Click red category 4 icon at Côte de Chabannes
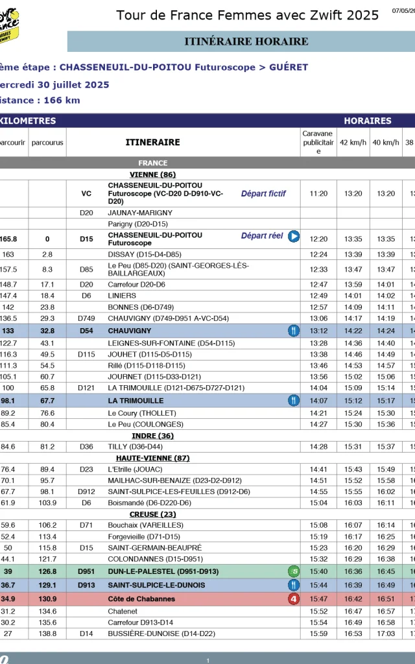This screenshot has width=415, height=664. pyautogui.click(x=294, y=599)
